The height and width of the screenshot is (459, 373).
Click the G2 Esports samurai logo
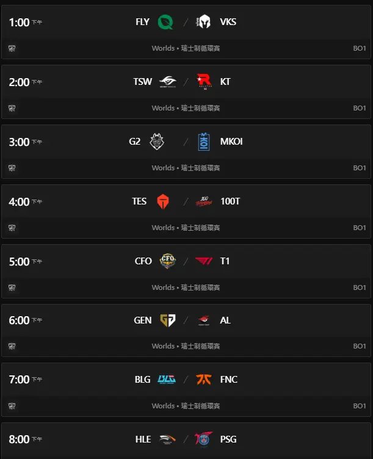coord(157,142)
